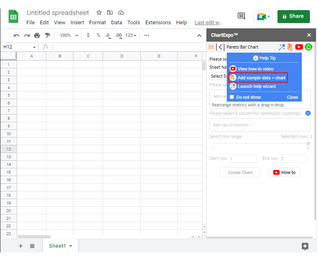318x261 pixels.
Task: Click the Share button
Action: 294,16
